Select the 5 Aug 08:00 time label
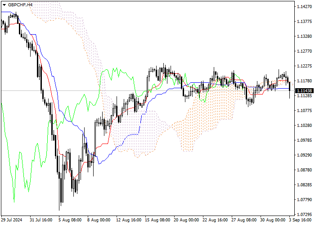 [x=70, y=220]
